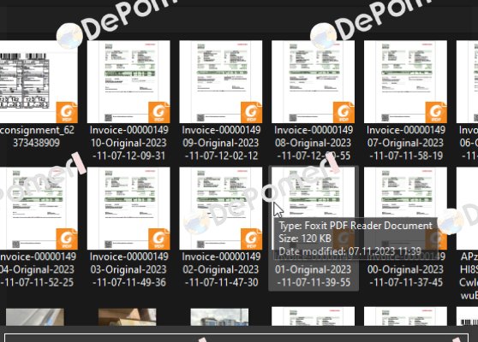Click Foxit PDF badge on invoice 03
Image resolution: width=478 pixels, height=342 pixels.
[158, 239]
